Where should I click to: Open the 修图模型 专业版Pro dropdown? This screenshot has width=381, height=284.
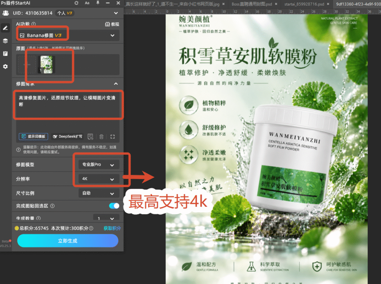click(x=99, y=165)
